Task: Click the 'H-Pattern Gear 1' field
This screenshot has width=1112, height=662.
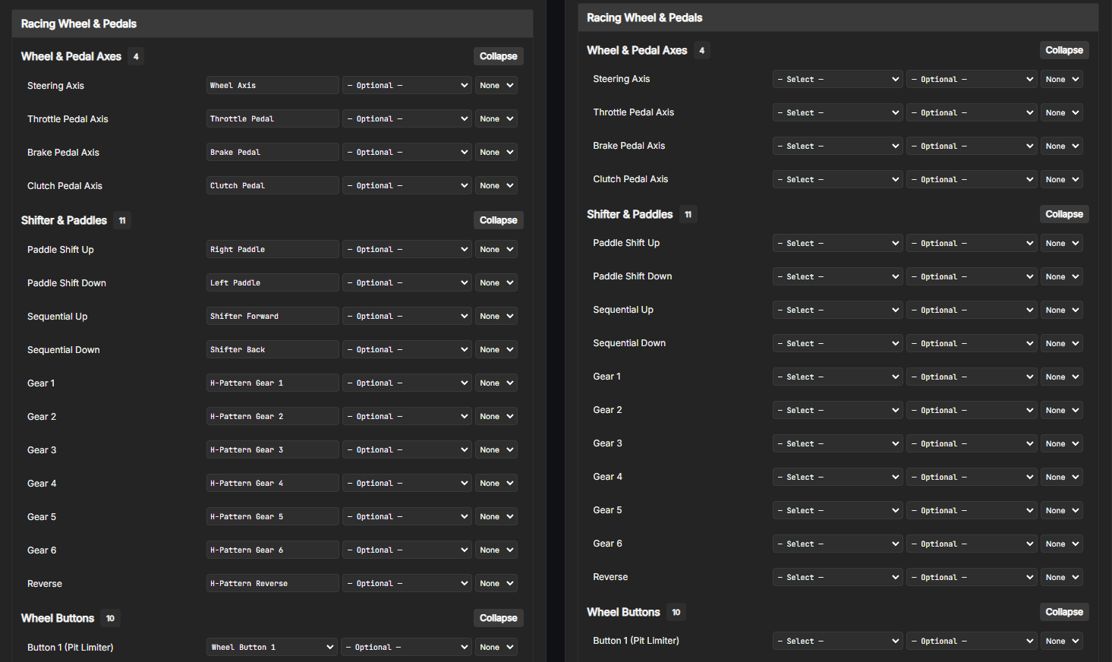Action: 272,383
